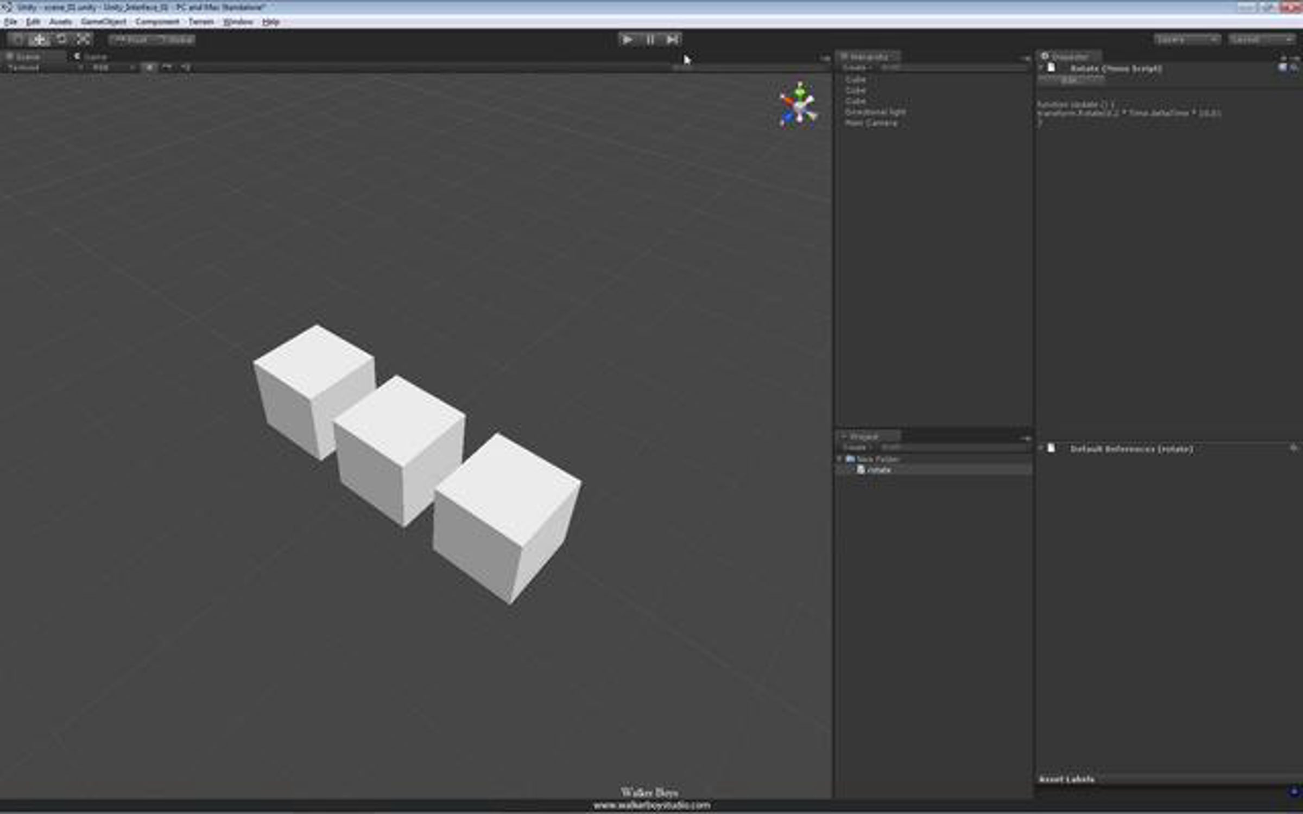Select the rotate script in Project
Screen dimensions: 1303x814
(x=934, y=470)
